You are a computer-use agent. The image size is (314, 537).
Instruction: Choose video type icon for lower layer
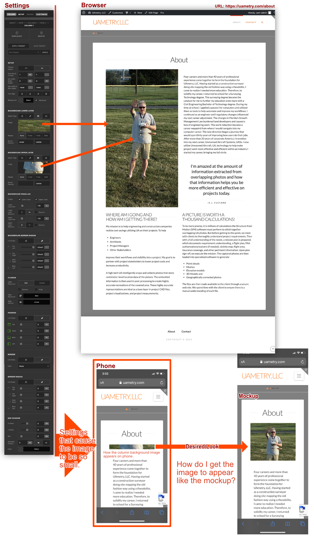tap(46, 116)
